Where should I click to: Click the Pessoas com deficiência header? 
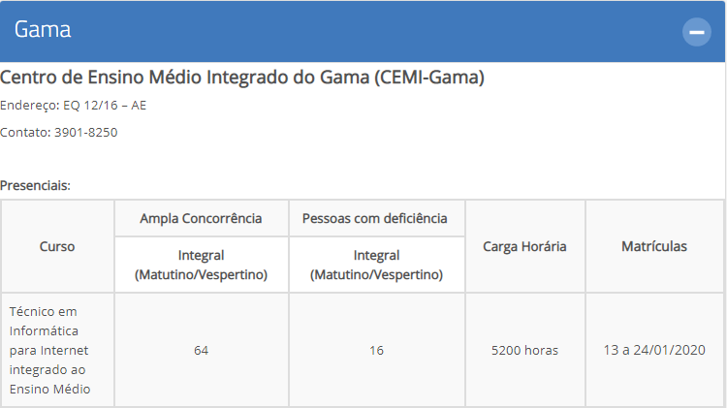[376, 218]
